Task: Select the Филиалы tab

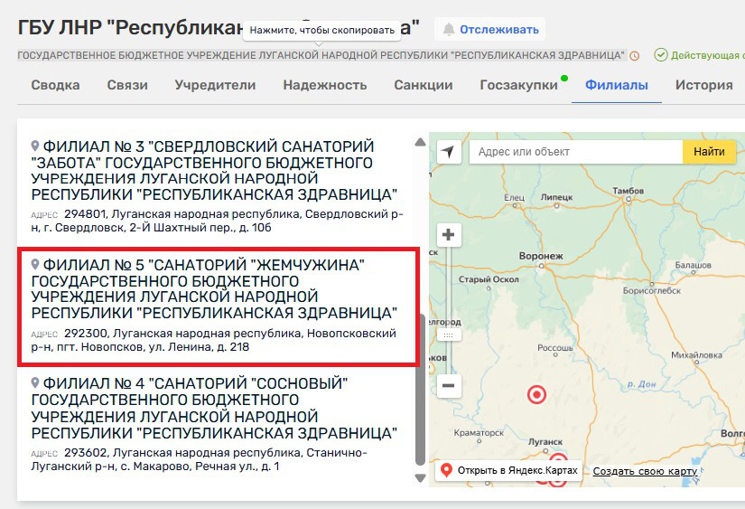Action: click(617, 85)
